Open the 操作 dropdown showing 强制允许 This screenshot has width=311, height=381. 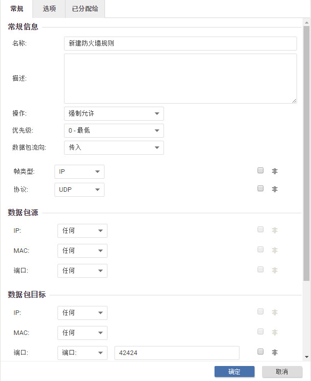coord(113,114)
